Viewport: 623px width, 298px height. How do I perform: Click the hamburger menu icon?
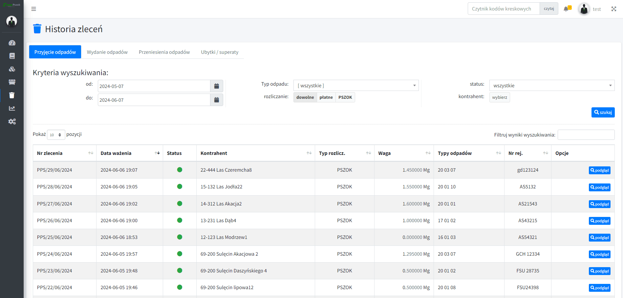(33, 9)
